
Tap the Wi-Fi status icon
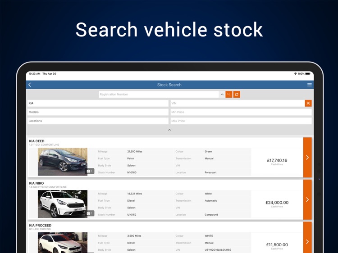(295, 74)
